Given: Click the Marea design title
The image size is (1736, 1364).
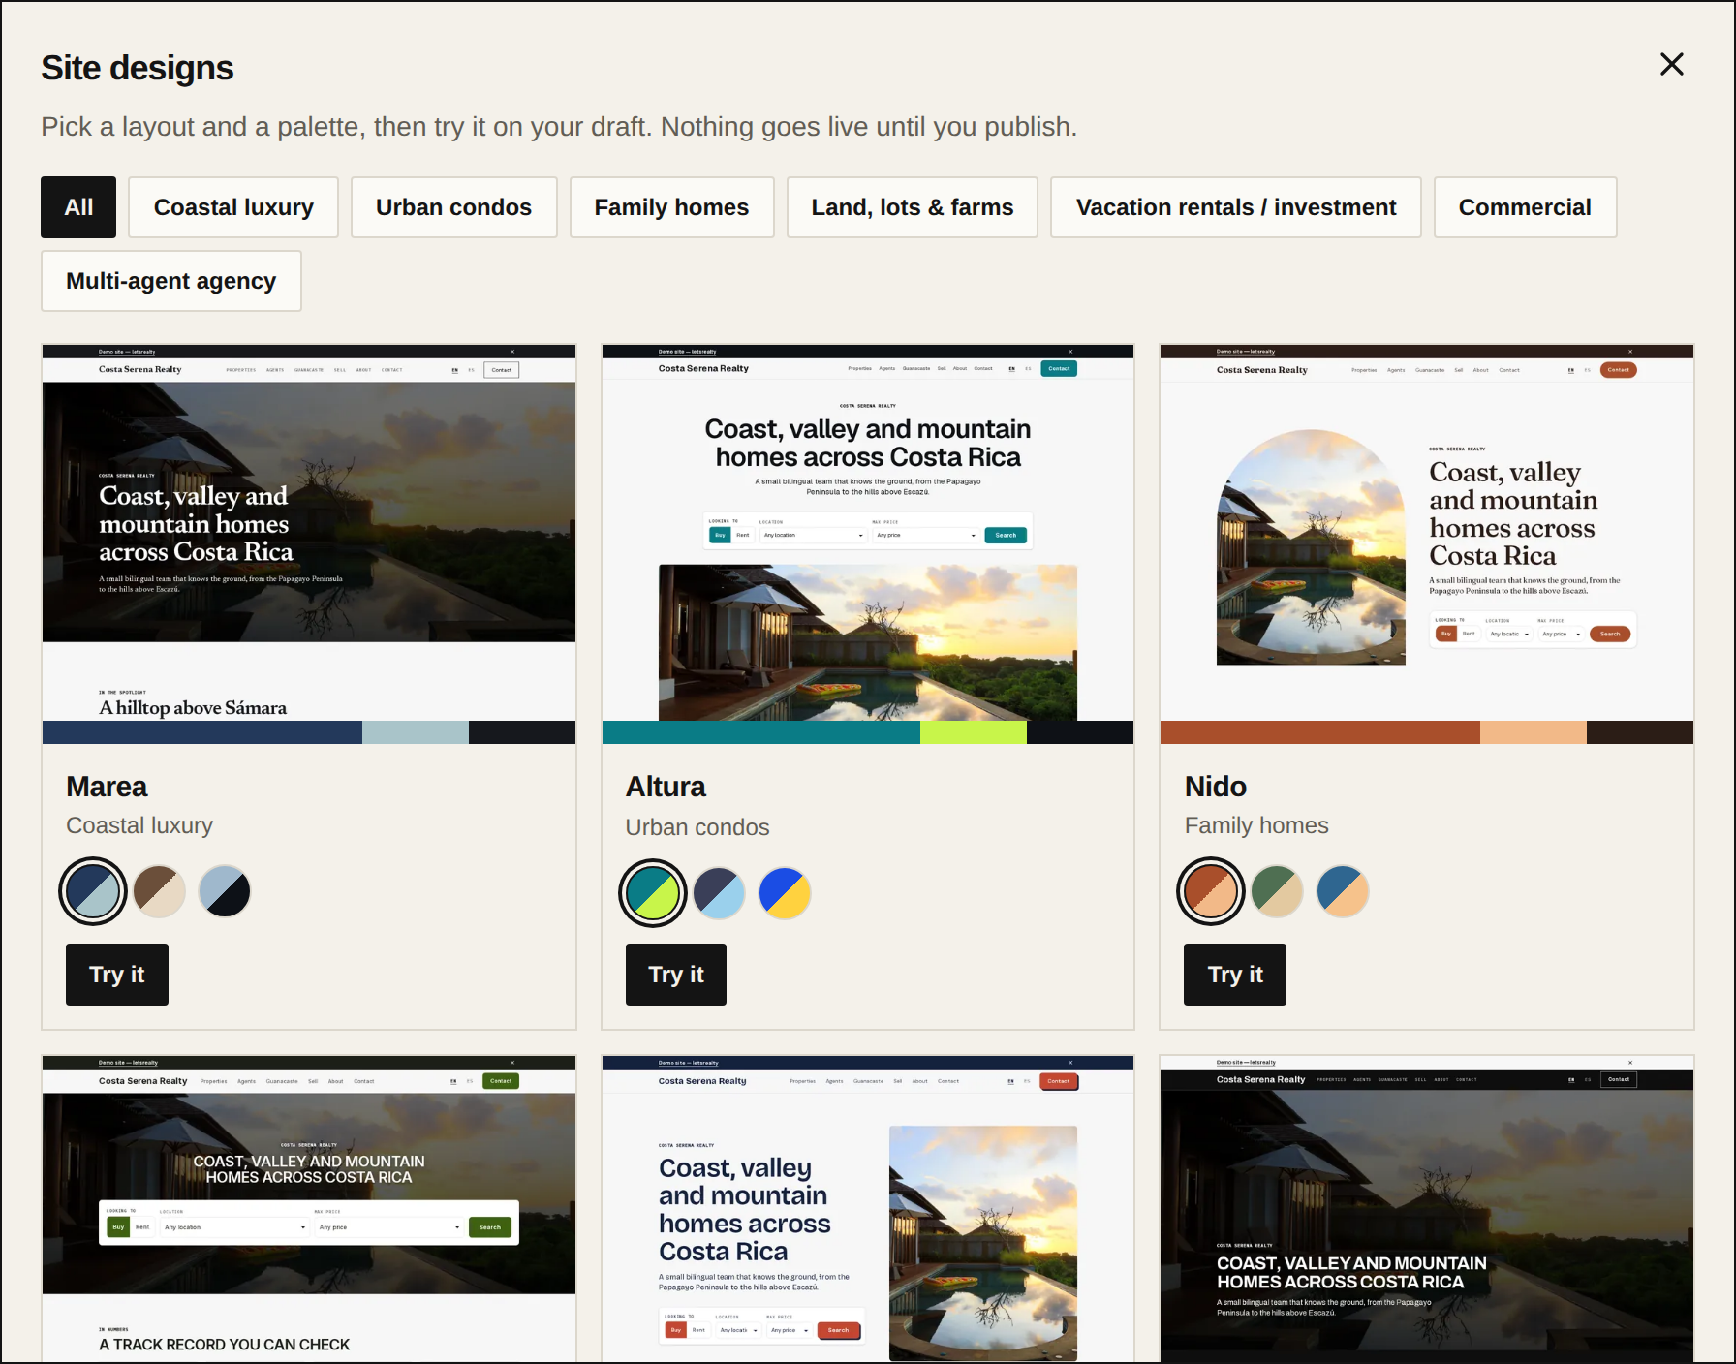Looking at the screenshot, I should tap(107, 787).
